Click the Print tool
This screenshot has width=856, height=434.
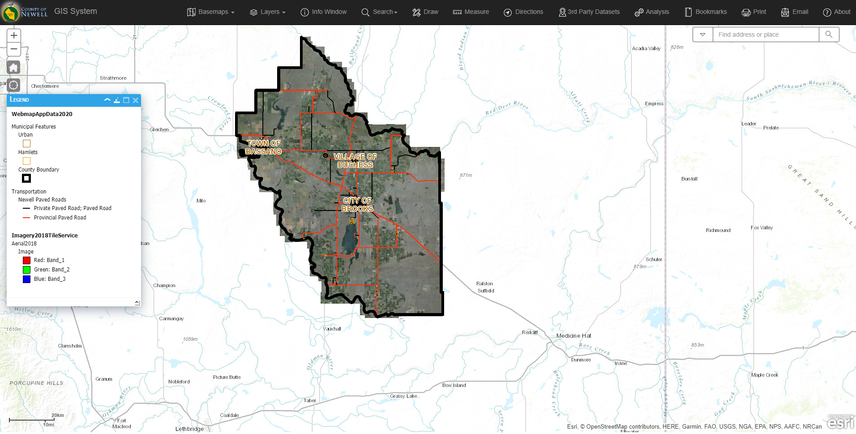coord(753,12)
